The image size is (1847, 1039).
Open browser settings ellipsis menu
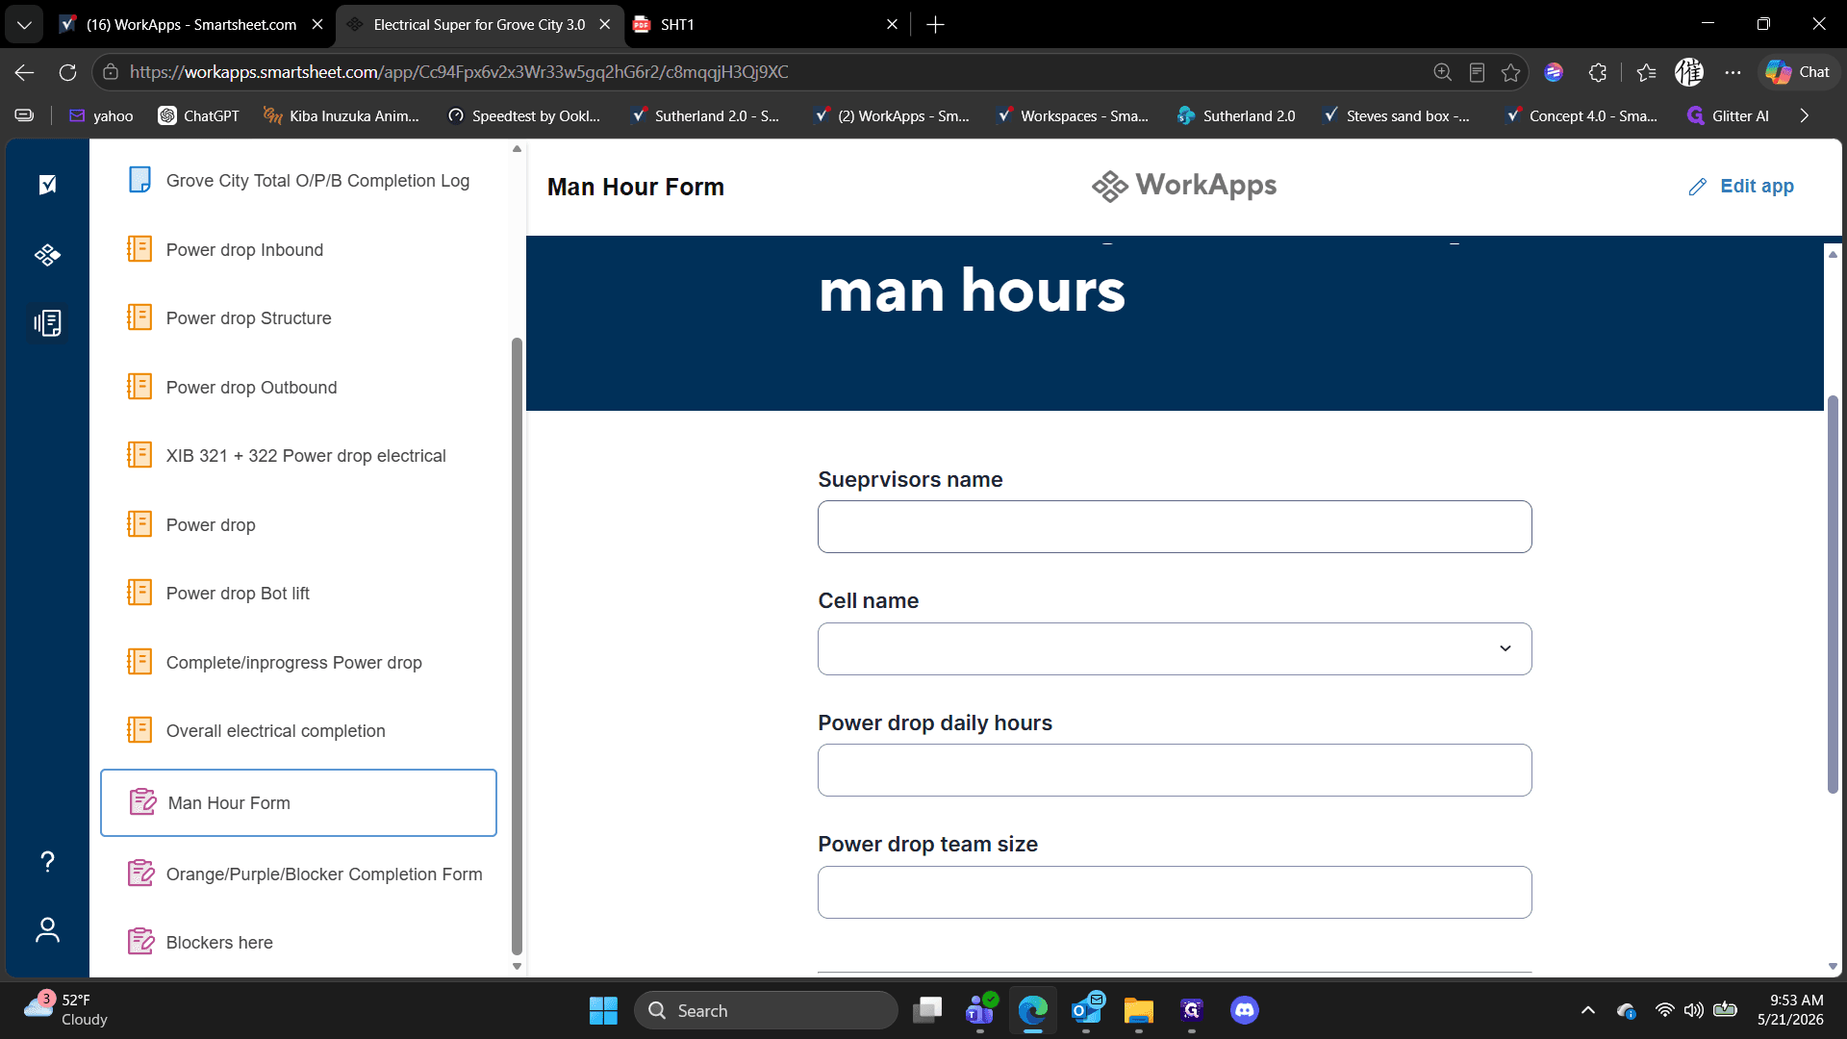click(1733, 72)
